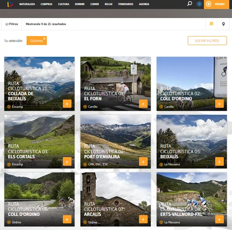Click location pin icon on Ruta 02 card
The height and width of the screenshot is (230, 232).
point(161,107)
